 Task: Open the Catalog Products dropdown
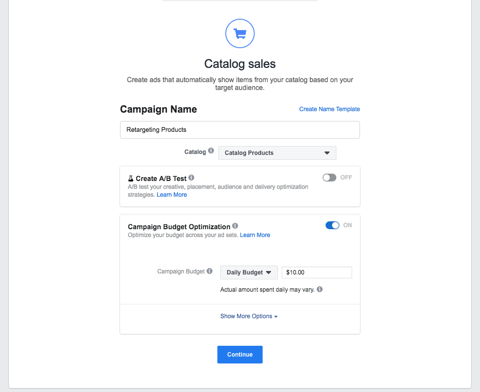click(x=277, y=153)
